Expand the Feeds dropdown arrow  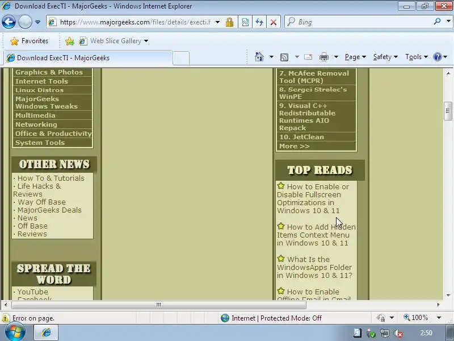coord(297,57)
